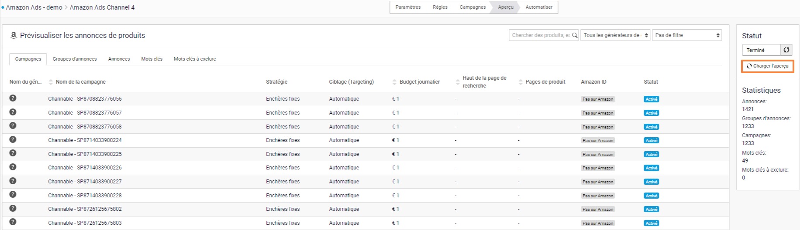Click the Statistiques heading

point(761,90)
